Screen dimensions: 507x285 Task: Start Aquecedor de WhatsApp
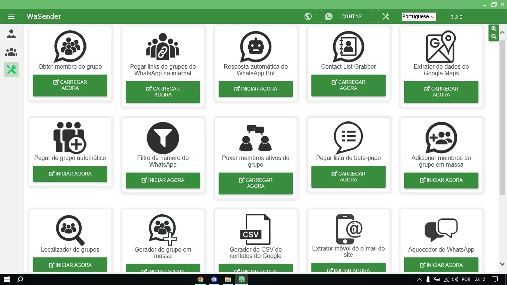click(441, 265)
